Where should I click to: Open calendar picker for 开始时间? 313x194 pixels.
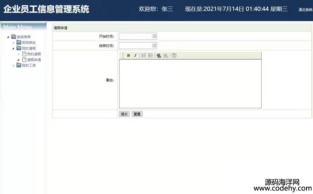click(x=154, y=36)
